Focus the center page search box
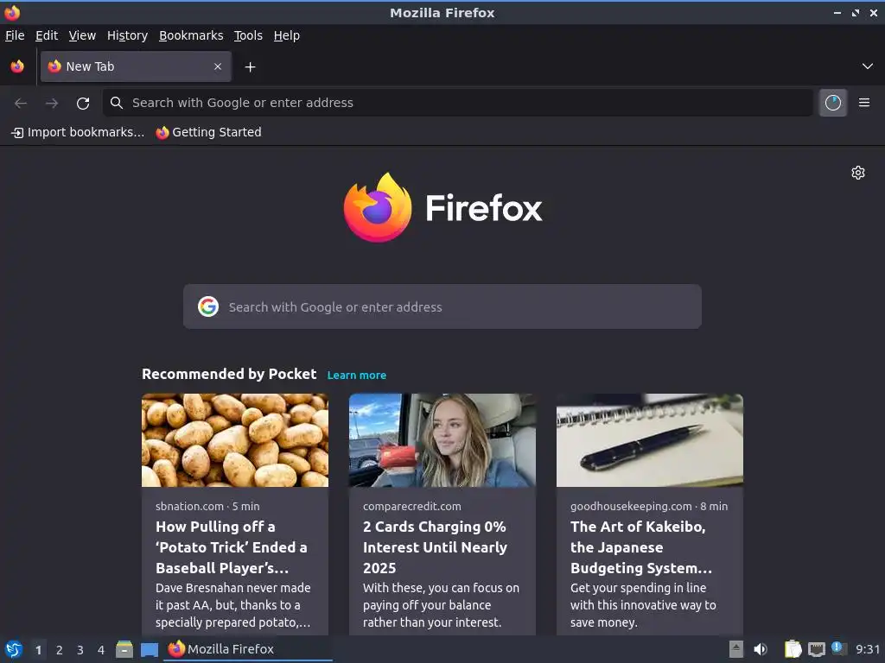This screenshot has height=663, width=885. pos(442,306)
